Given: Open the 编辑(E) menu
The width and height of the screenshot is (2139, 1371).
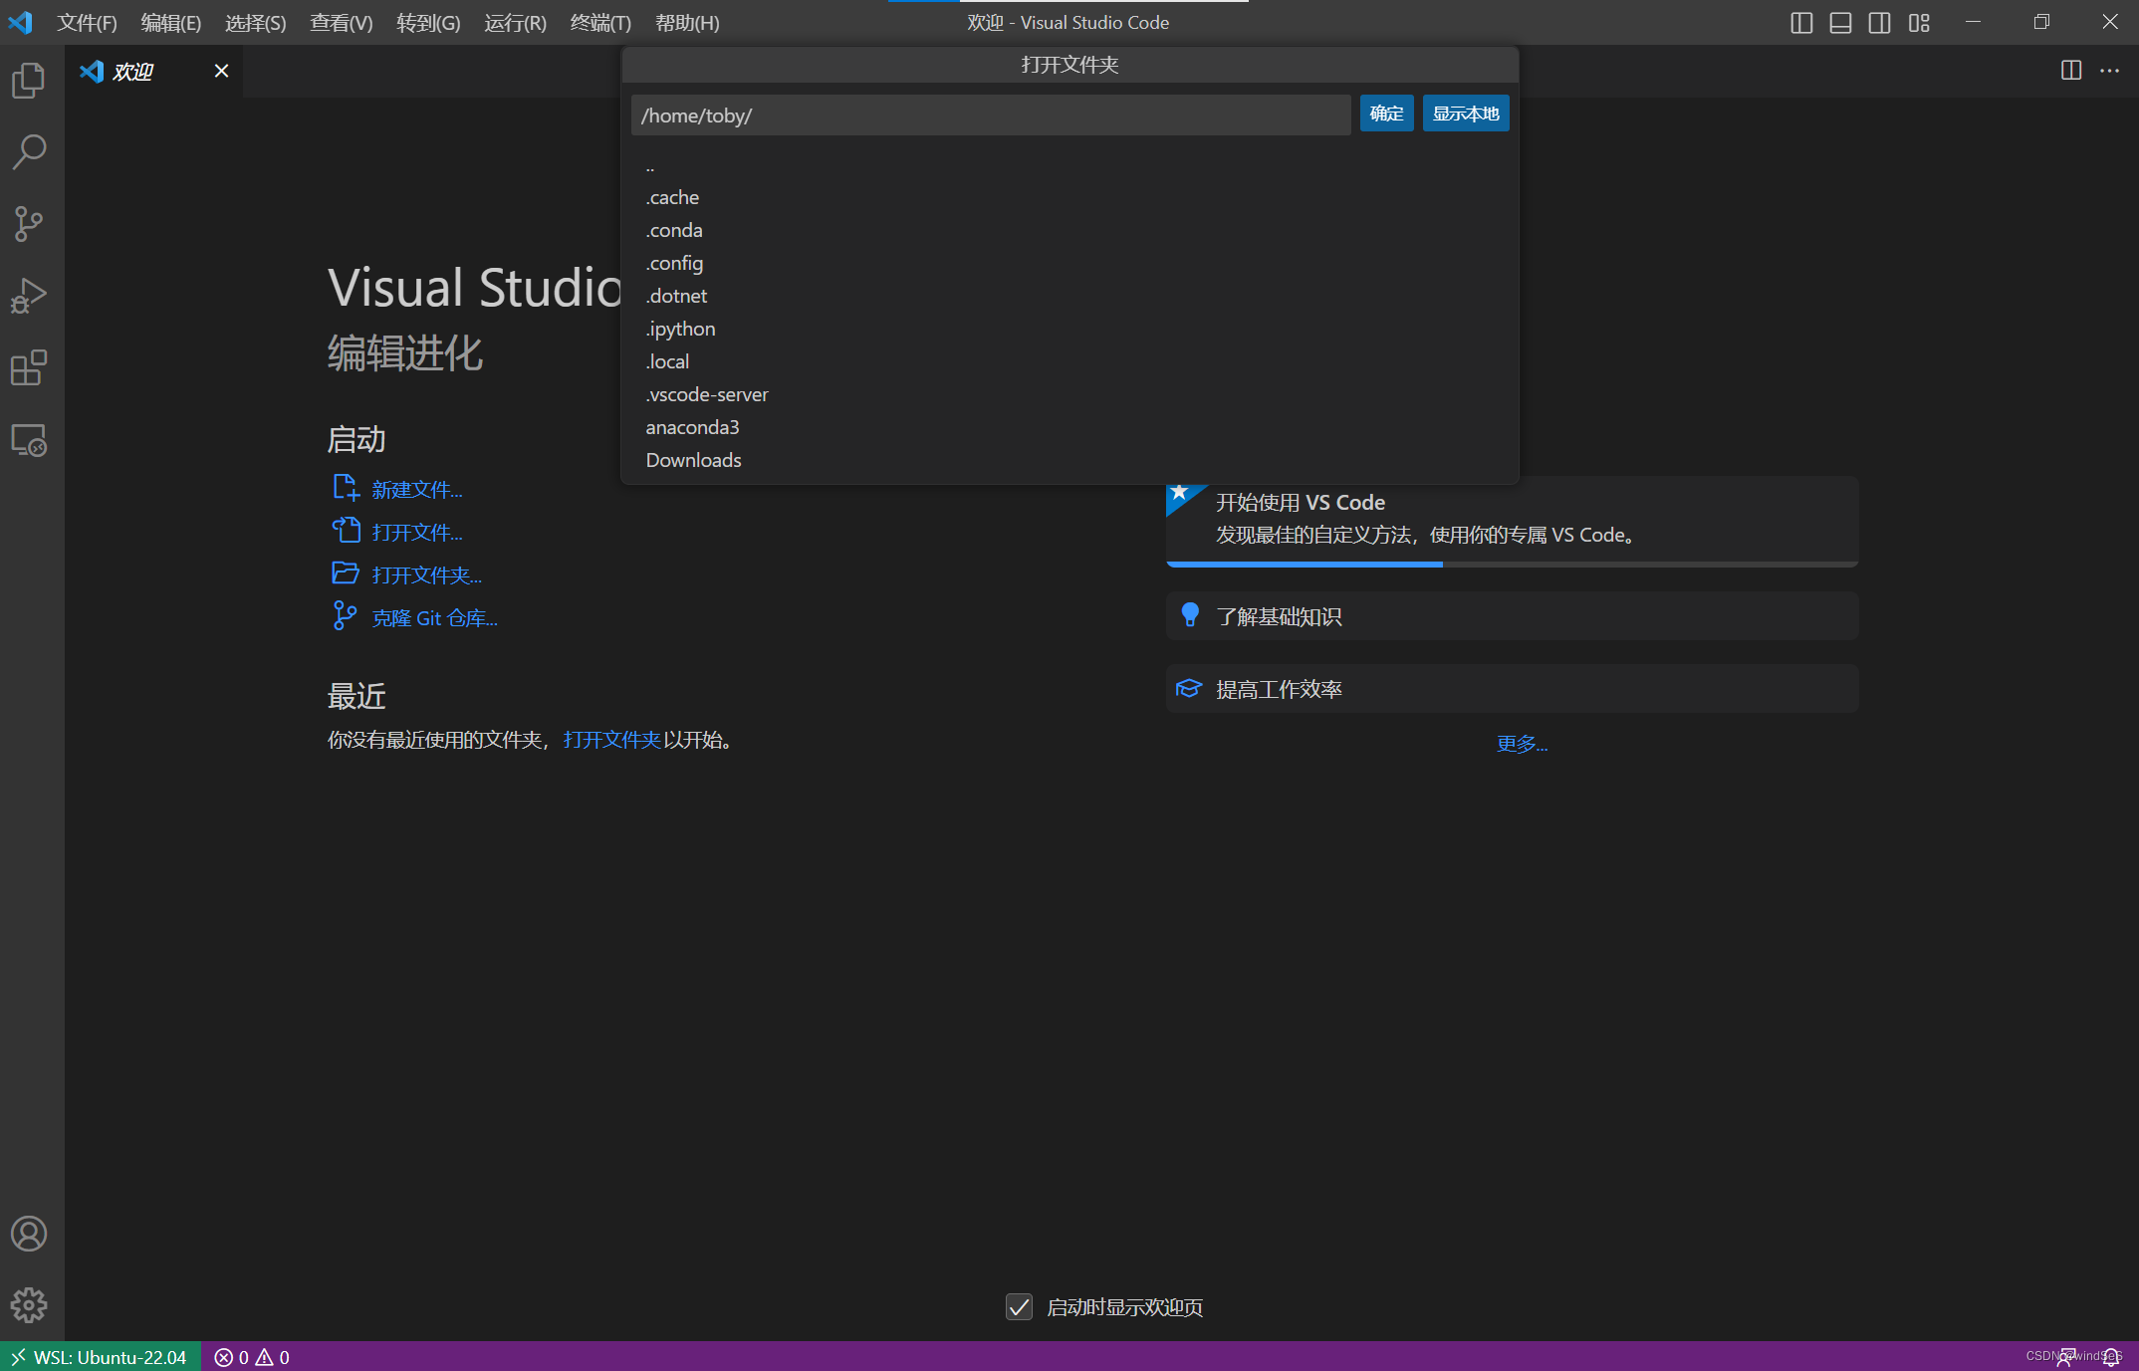Looking at the screenshot, I should [171, 22].
